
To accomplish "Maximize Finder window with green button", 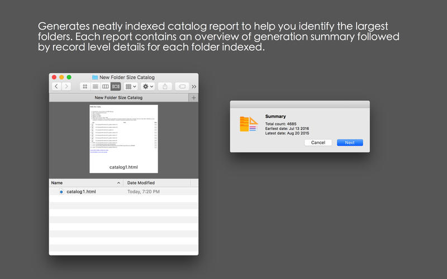I will pos(69,77).
